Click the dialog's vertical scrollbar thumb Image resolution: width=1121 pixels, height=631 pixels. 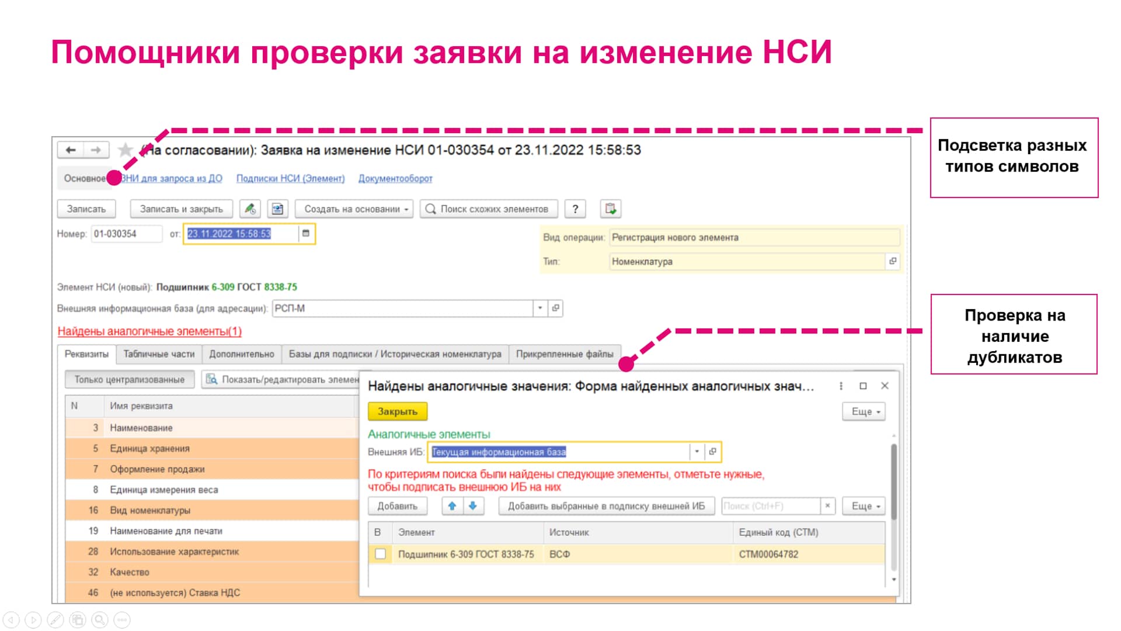(x=893, y=482)
